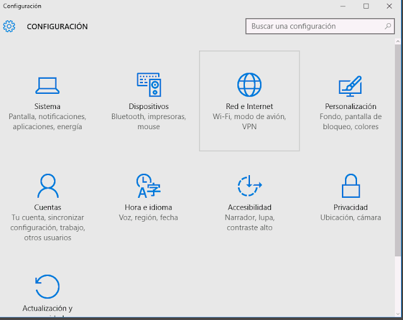Maximize the Configuración window
The height and width of the screenshot is (320, 403).
tap(366, 6)
